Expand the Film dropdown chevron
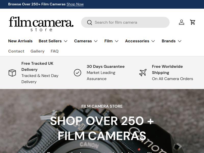The image size is (204, 153). [x=117, y=41]
